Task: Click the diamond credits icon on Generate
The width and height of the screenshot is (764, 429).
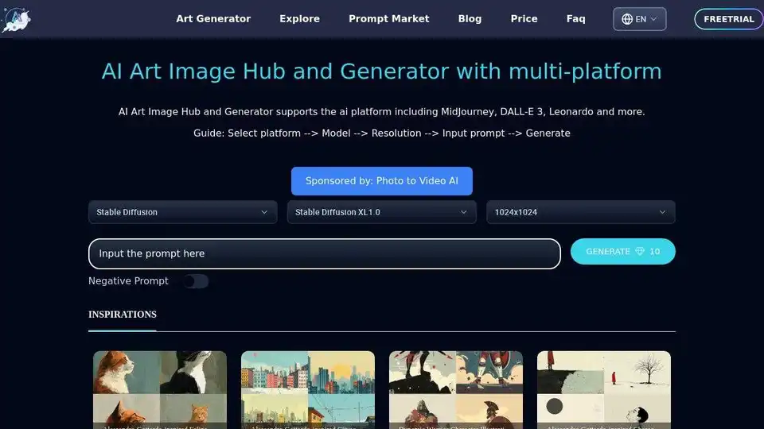Action: (x=640, y=252)
